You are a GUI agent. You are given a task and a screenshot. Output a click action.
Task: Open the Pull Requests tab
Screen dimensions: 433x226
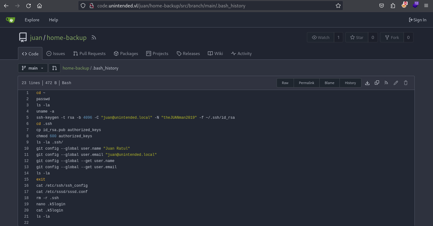click(x=89, y=53)
